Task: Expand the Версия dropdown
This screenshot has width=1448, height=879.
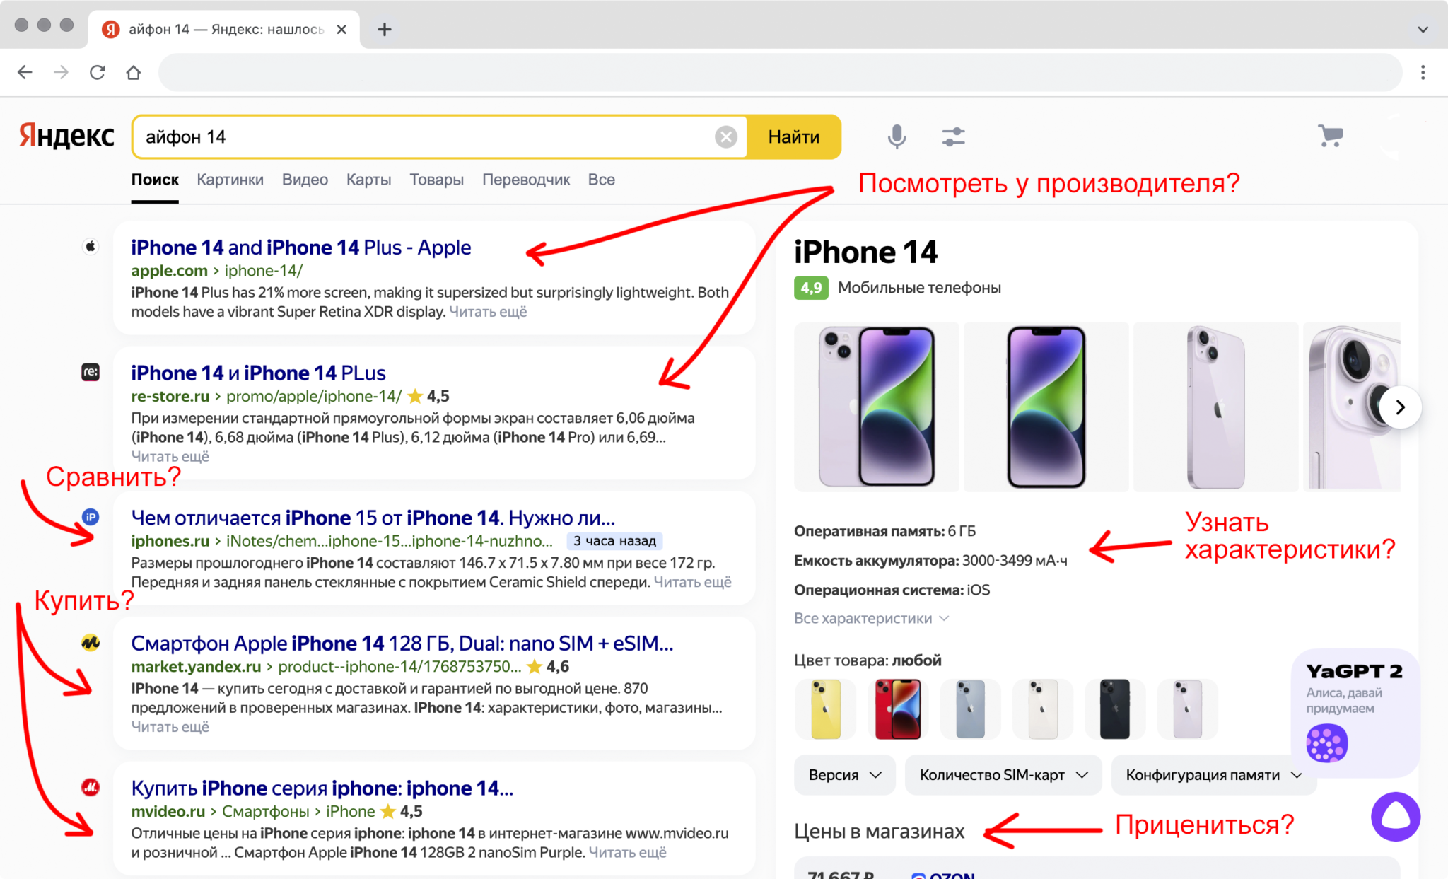Action: tap(844, 775)
